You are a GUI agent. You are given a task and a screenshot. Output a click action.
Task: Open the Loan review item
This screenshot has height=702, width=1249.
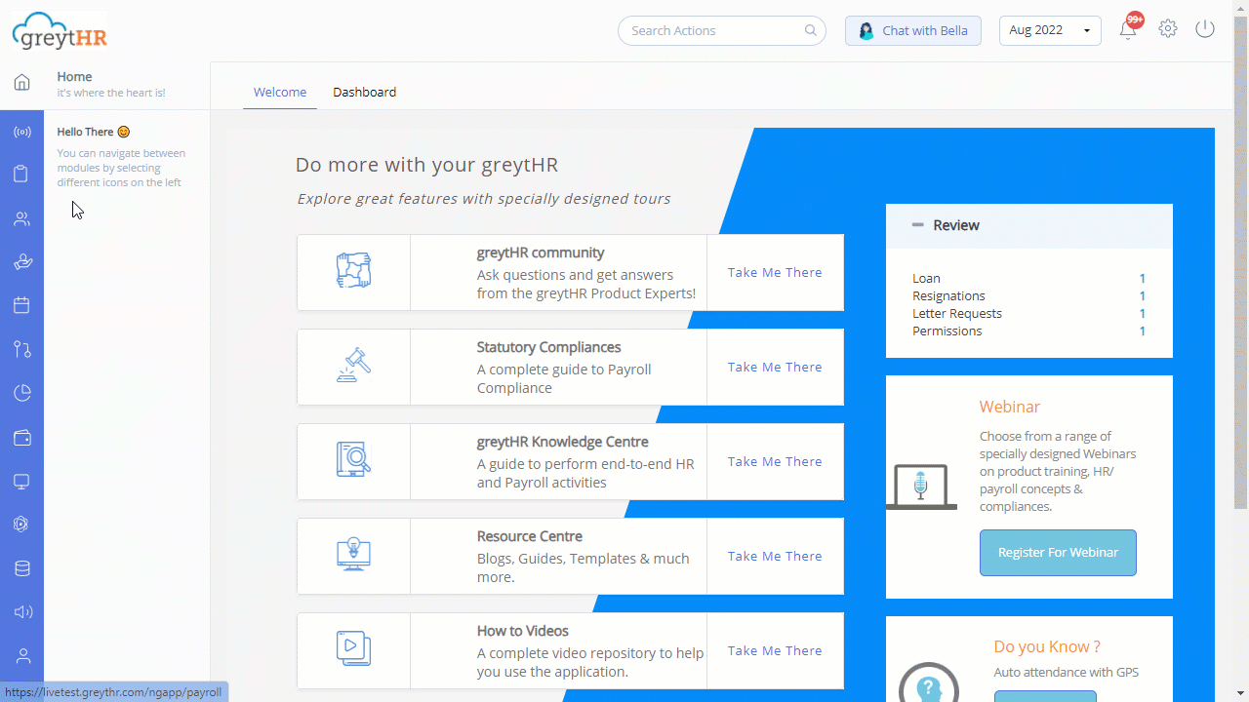click(926, 278)
